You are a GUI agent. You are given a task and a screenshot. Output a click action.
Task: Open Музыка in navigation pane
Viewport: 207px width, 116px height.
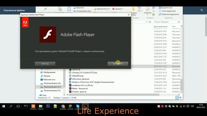45,76
